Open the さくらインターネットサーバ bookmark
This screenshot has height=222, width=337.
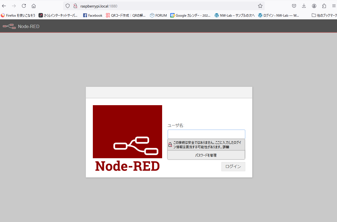tap(58, 15)
